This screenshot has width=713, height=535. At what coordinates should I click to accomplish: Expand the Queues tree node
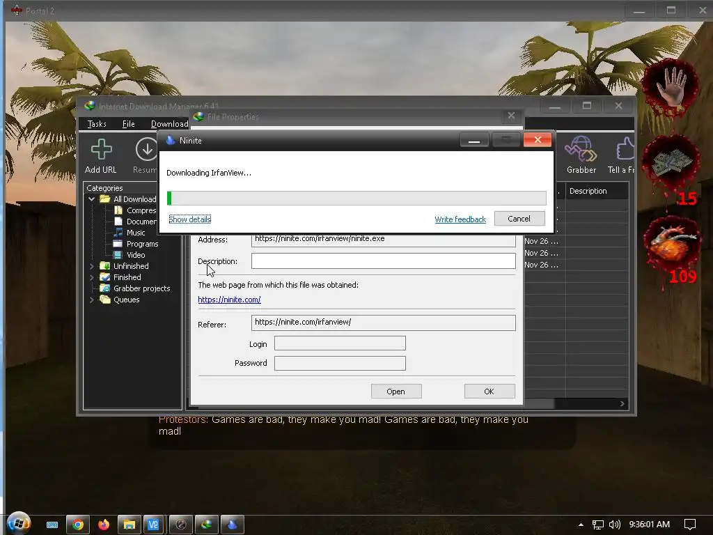pos(91,300)
